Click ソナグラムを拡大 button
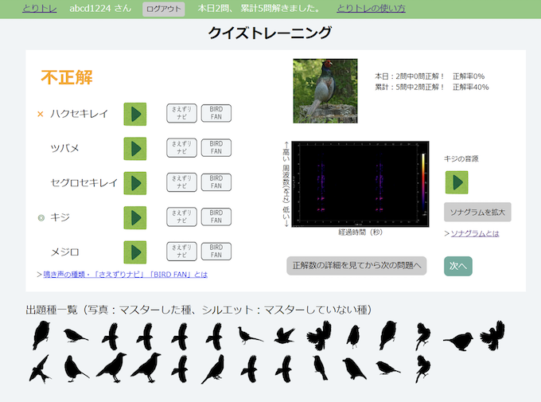The image size is (541, 402). 477,212
